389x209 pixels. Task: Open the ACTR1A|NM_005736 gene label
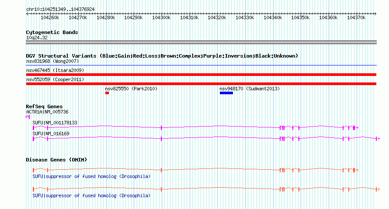[x=47, y=112]
